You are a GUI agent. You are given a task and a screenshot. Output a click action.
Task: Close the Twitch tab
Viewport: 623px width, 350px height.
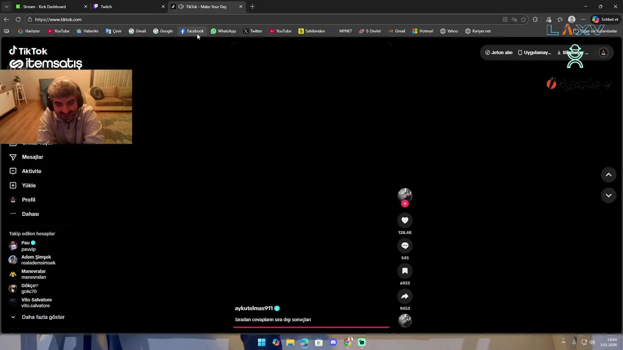163,6
